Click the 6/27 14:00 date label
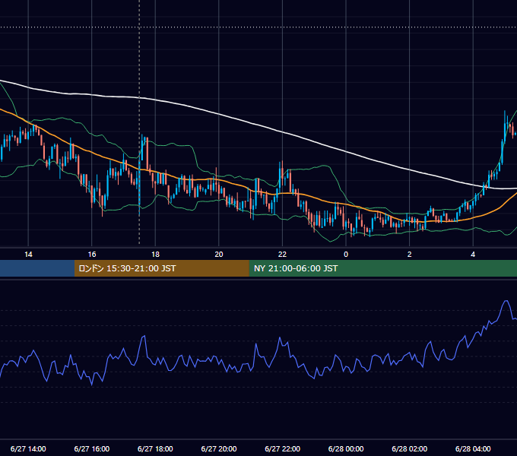Viewport: 517px width, 456px height. (28, 448)
